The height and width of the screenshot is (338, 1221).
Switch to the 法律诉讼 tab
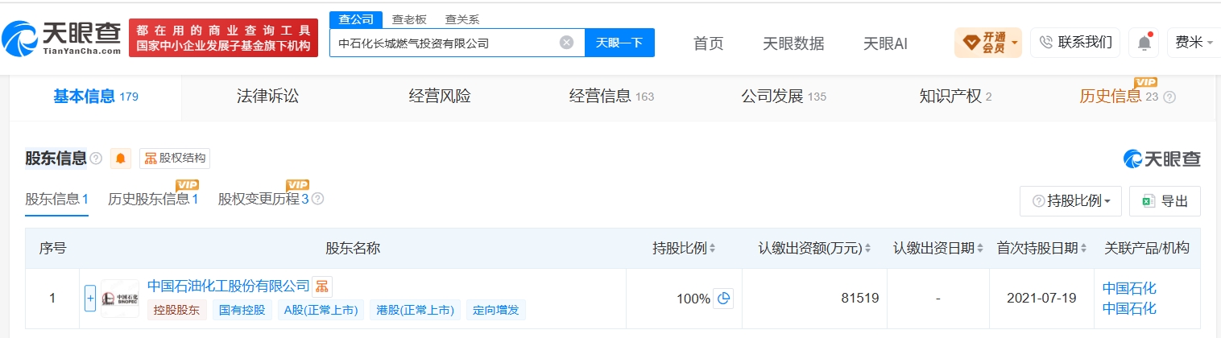267,97
